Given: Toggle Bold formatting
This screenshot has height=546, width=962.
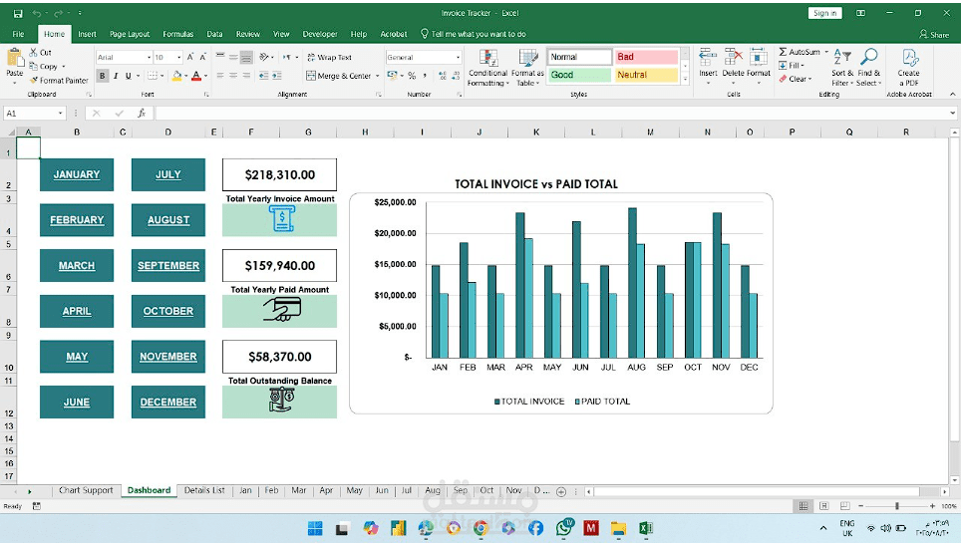Looking at the screenshot, I should tap(103, 76).
